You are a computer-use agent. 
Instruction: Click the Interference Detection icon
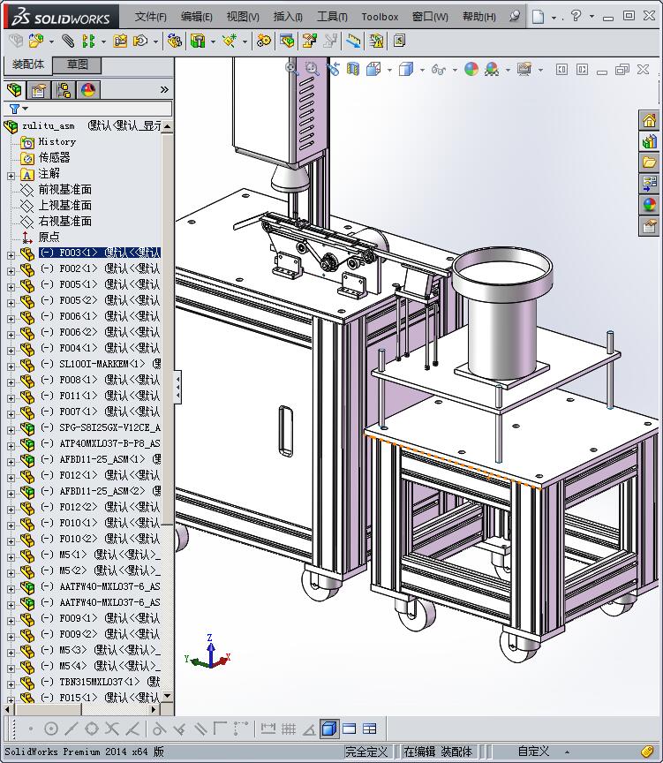point(354,41)
